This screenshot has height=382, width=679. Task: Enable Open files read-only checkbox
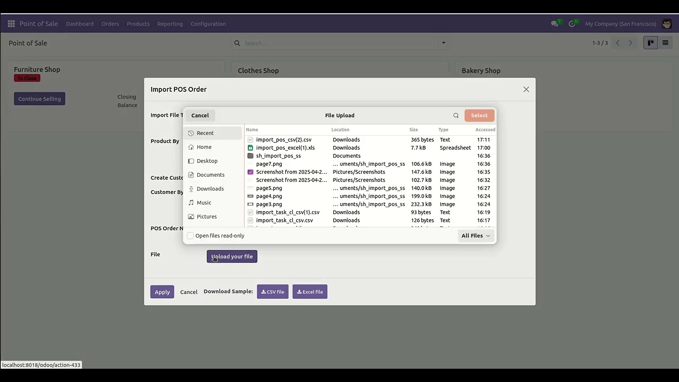(190, 236)
